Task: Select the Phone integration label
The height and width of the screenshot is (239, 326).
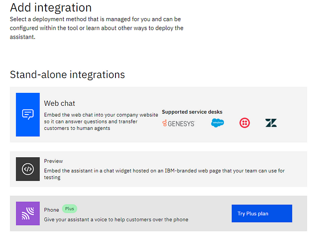Action: click(x=51, y=210)
